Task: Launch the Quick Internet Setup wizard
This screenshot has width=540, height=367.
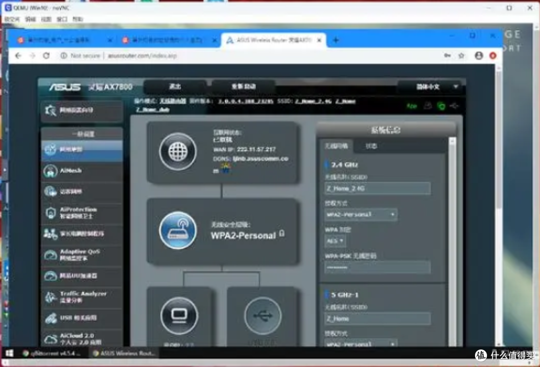Action: point(81,111)
